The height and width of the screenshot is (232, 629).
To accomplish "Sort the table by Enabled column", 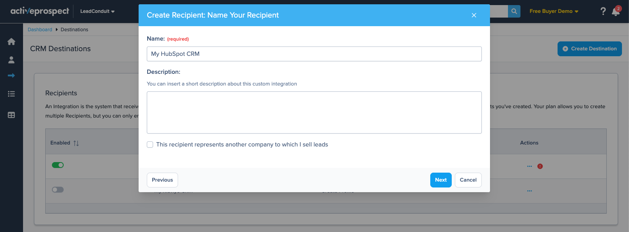I will pos(76,143).
